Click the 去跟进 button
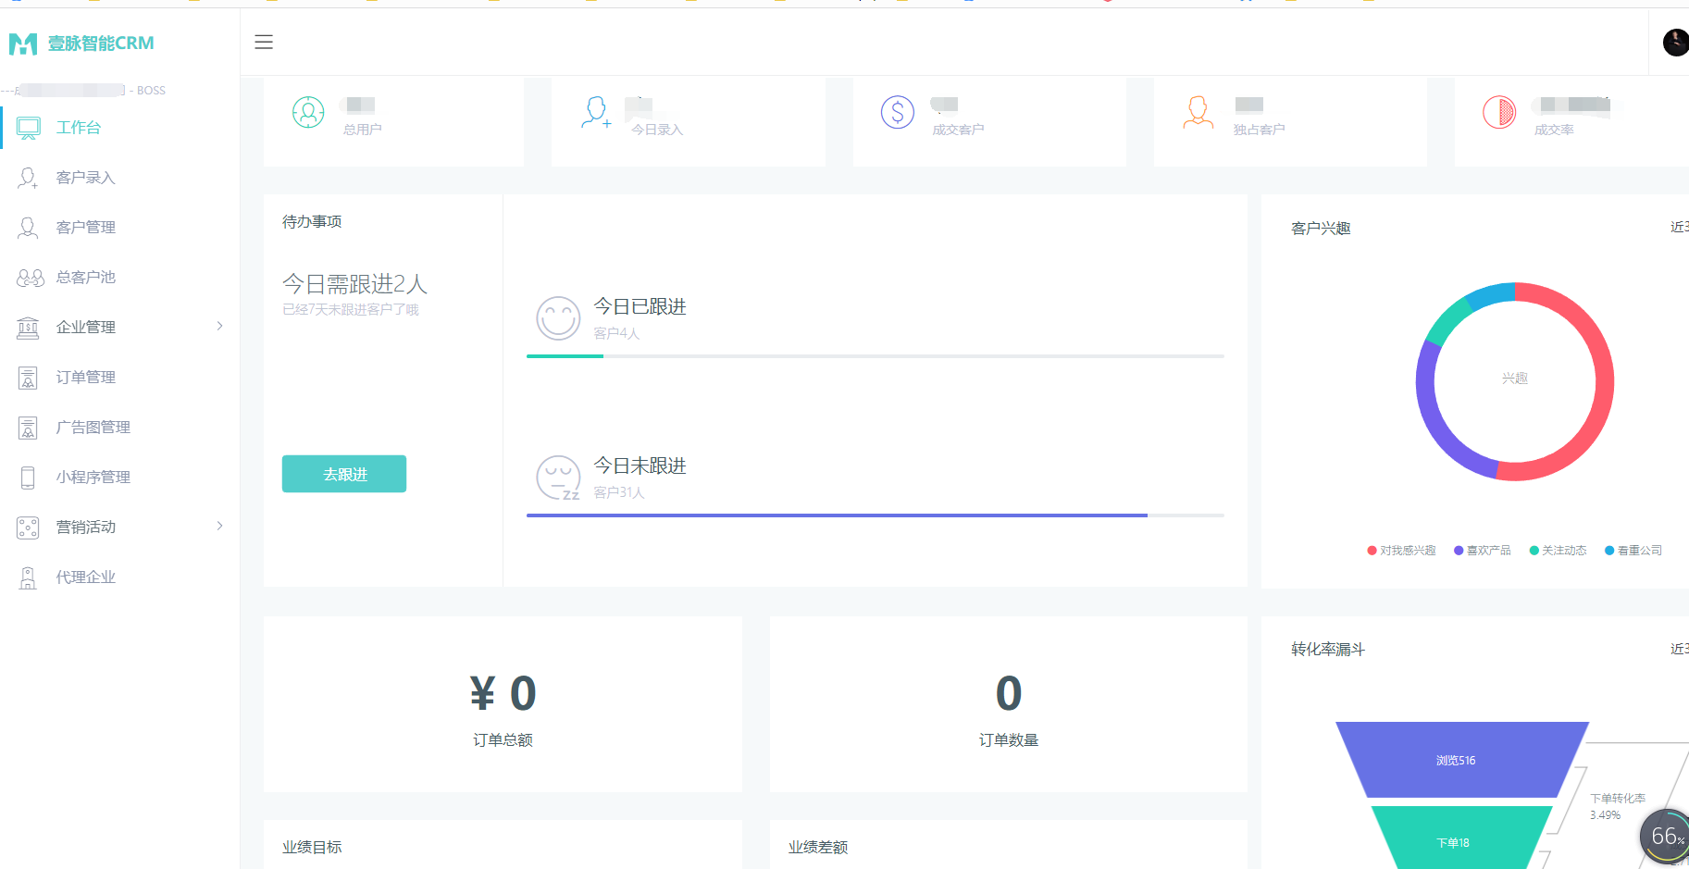Viewport: 1689px width, 869px height. coord(344,474)
